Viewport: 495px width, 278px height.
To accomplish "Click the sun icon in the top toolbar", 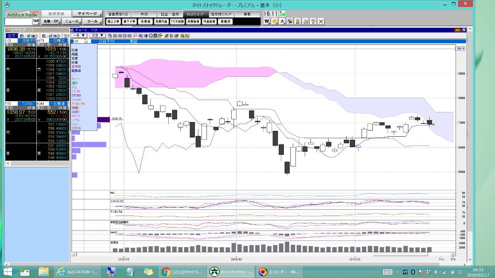I will click(x=274, y=22).
